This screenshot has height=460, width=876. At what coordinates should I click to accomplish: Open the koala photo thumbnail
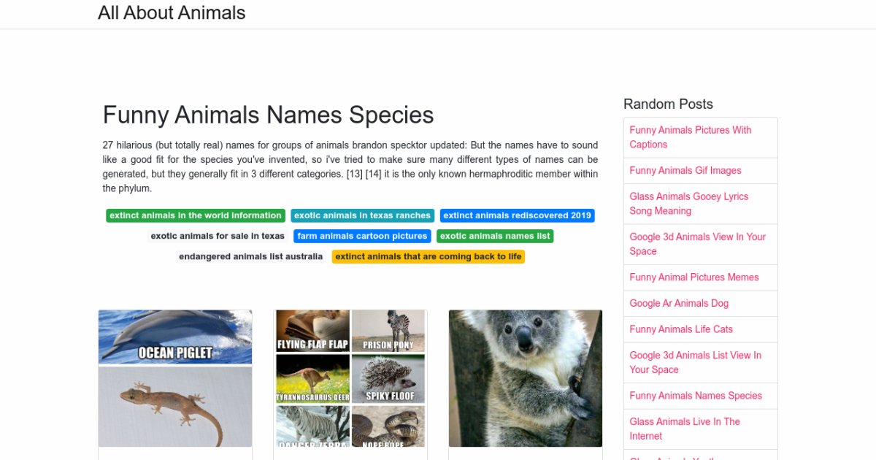click(x=526, y=378)
